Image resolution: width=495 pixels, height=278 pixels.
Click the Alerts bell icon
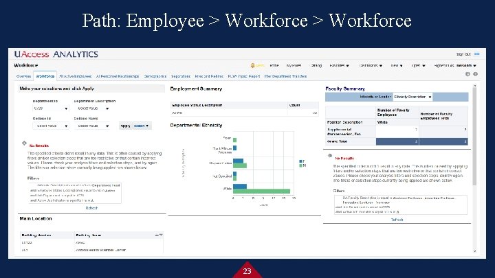(252, 66)
